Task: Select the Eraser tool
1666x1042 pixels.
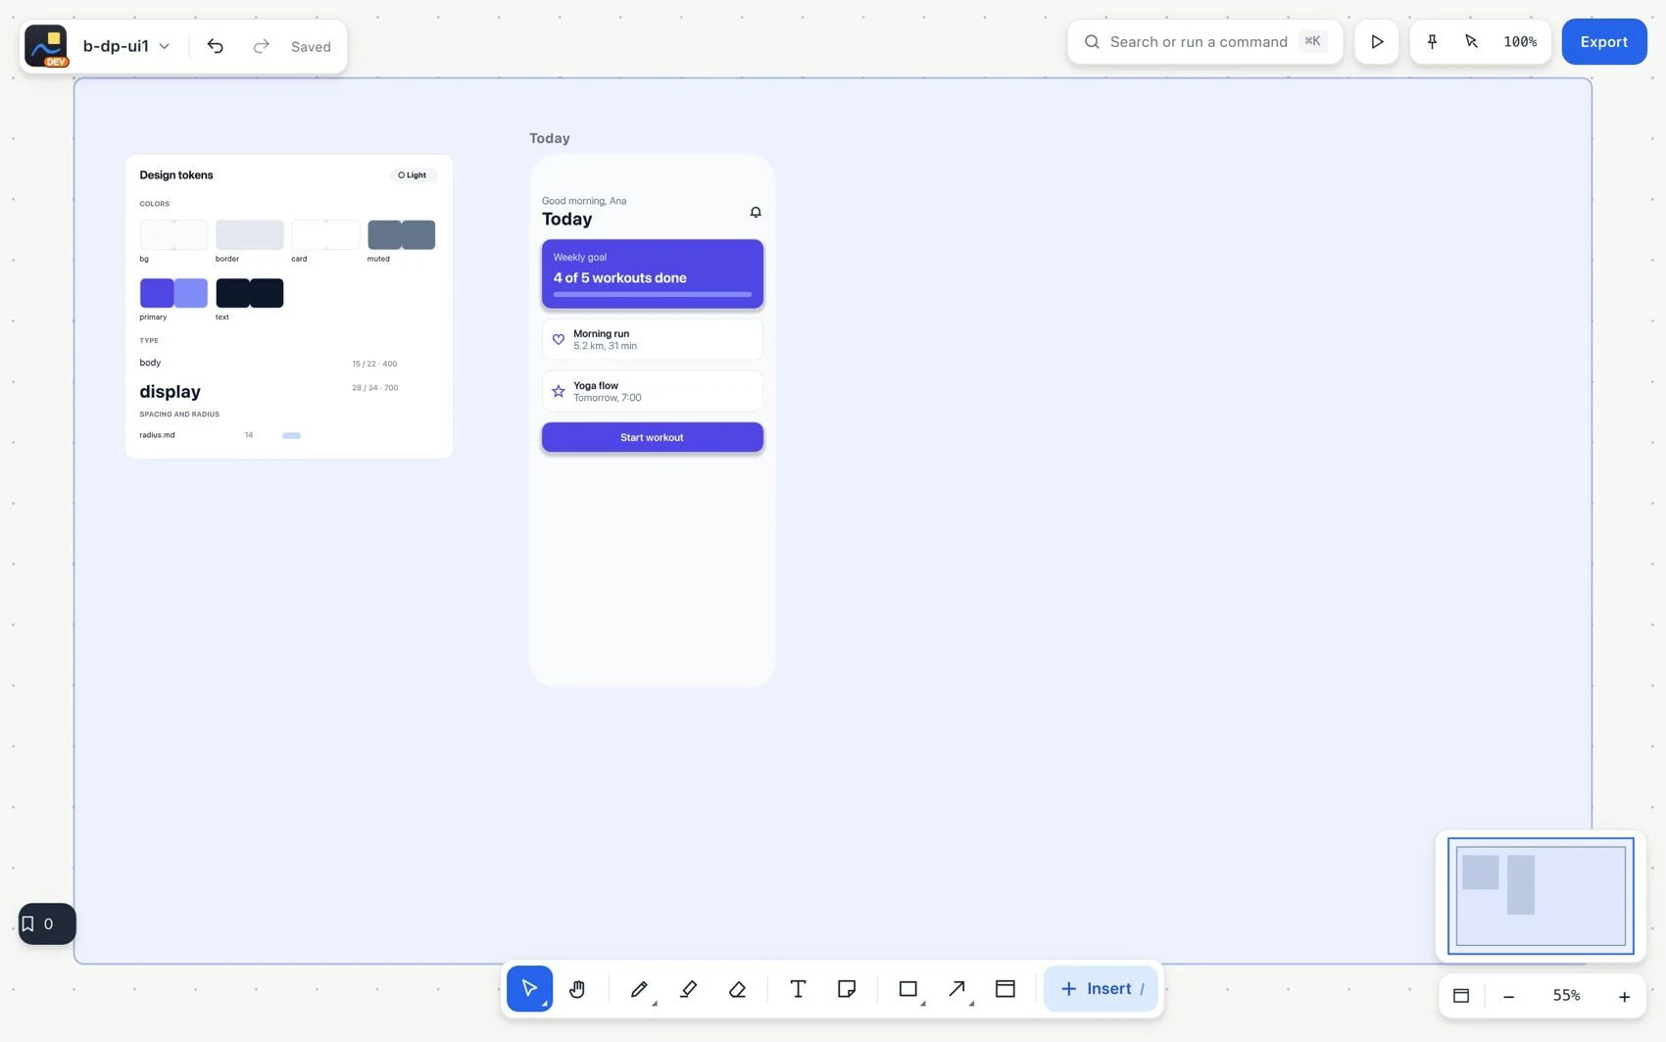Action: click(737, 988)
